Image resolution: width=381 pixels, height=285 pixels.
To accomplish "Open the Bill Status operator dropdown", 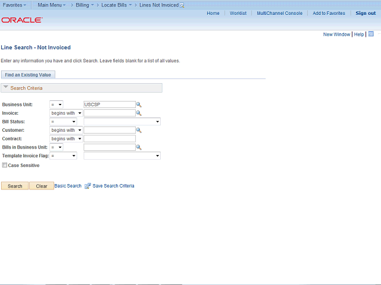I will click(x=63, y=122).
